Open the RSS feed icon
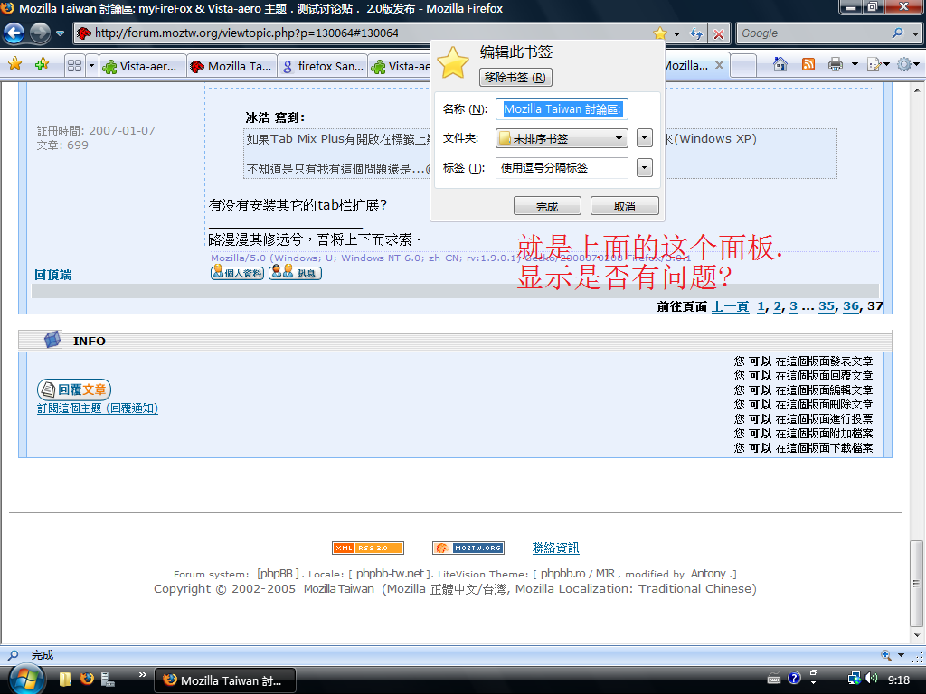This screenshot has height=694, width=926. coord(808,64)
